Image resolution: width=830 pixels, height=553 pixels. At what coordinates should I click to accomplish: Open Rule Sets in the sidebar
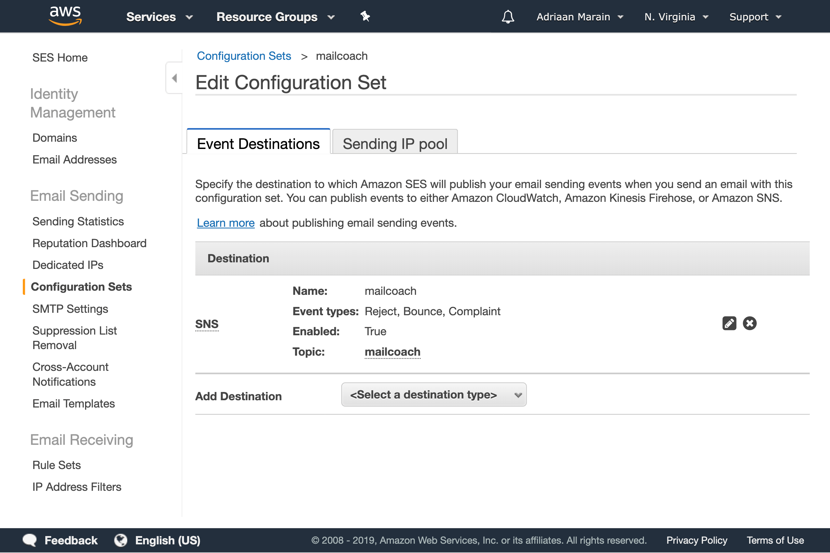click(x=56, y=465)
